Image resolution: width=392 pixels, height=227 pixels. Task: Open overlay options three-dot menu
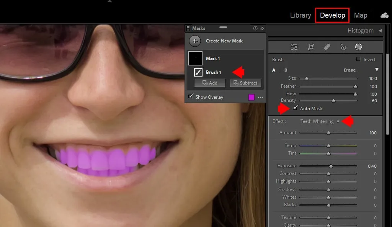[260, 97]
